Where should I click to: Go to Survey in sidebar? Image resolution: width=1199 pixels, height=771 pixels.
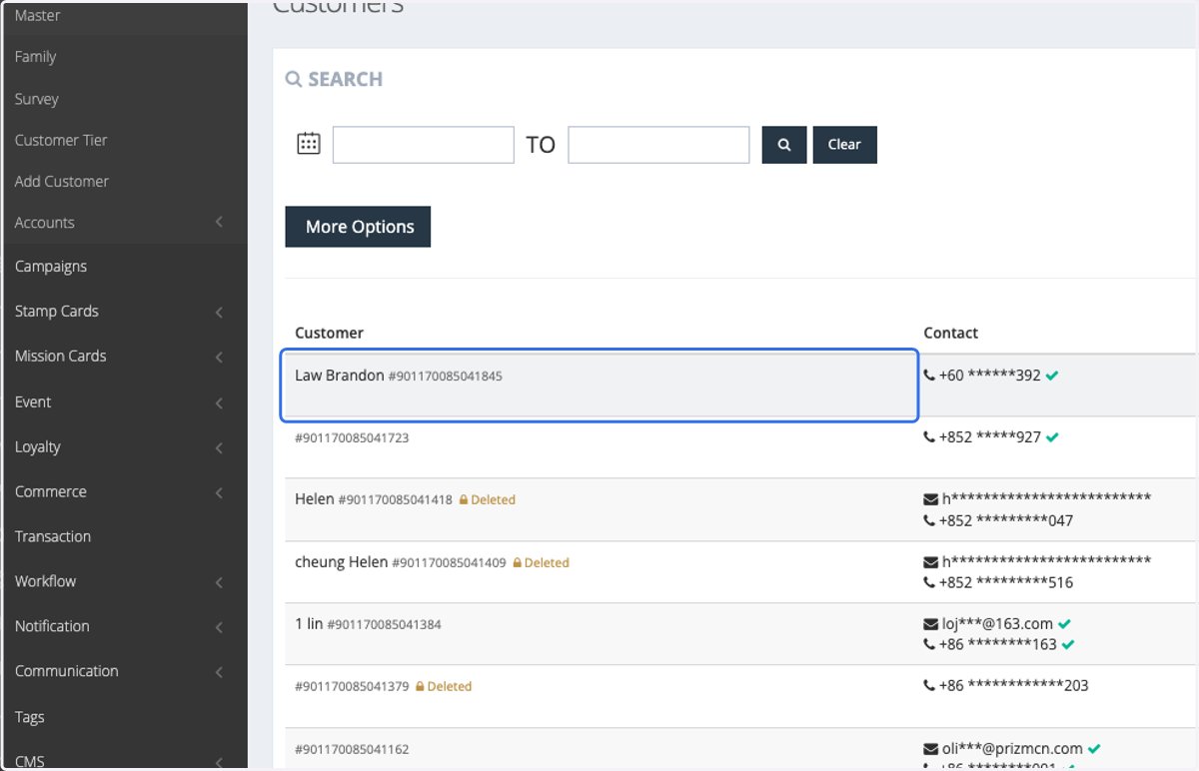coord(36,99)
